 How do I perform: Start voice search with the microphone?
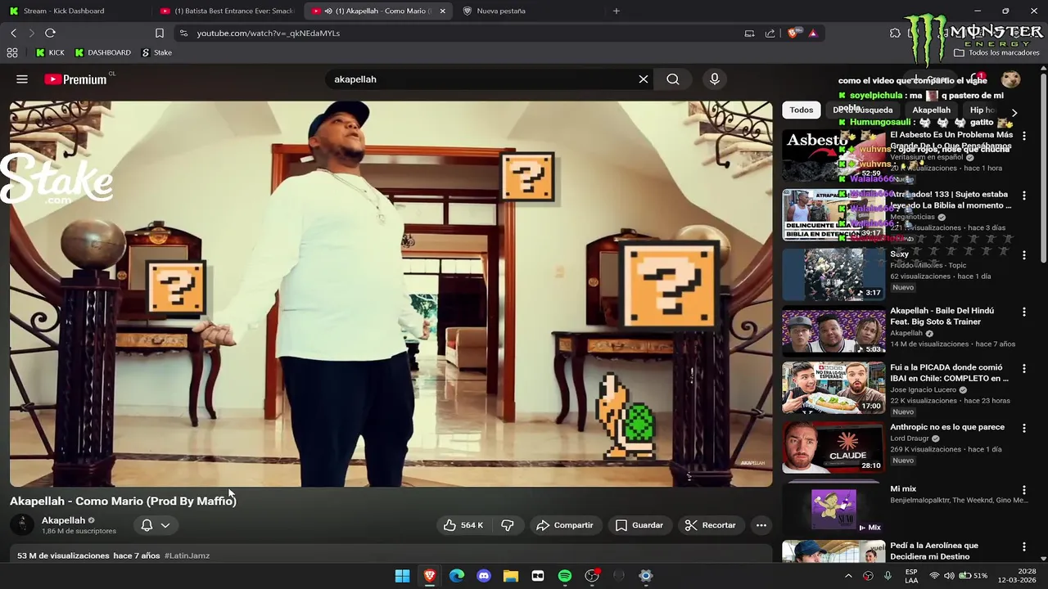[715, 79]
